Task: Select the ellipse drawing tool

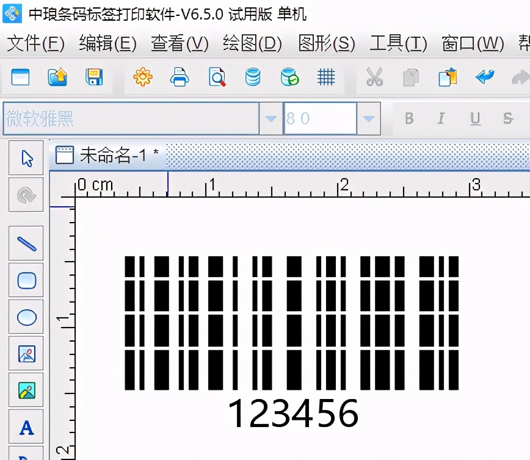Action: coord(26,317)
